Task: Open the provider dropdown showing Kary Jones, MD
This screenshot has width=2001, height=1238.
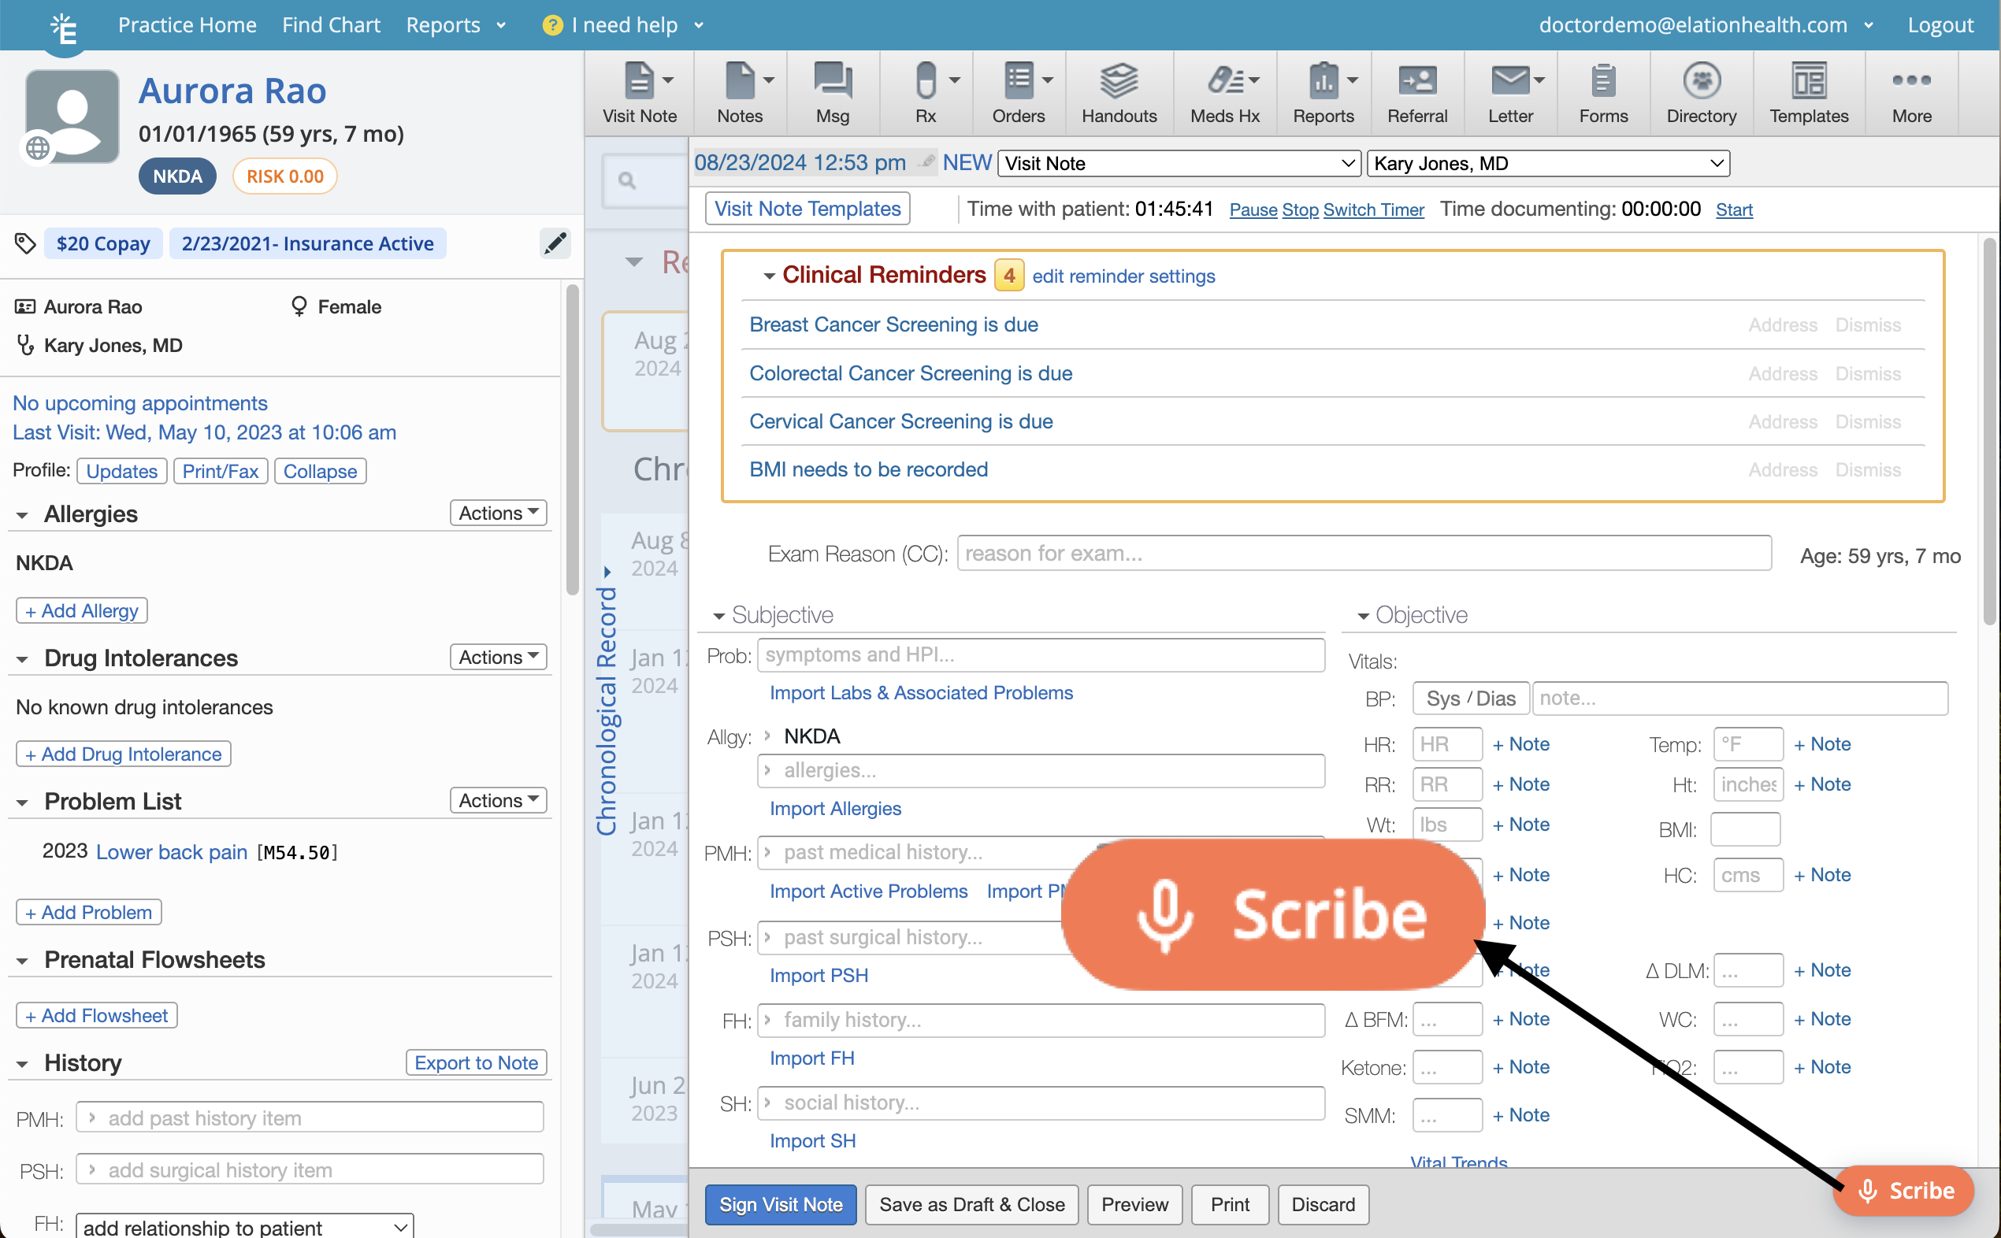Action: coord(1546,163)
